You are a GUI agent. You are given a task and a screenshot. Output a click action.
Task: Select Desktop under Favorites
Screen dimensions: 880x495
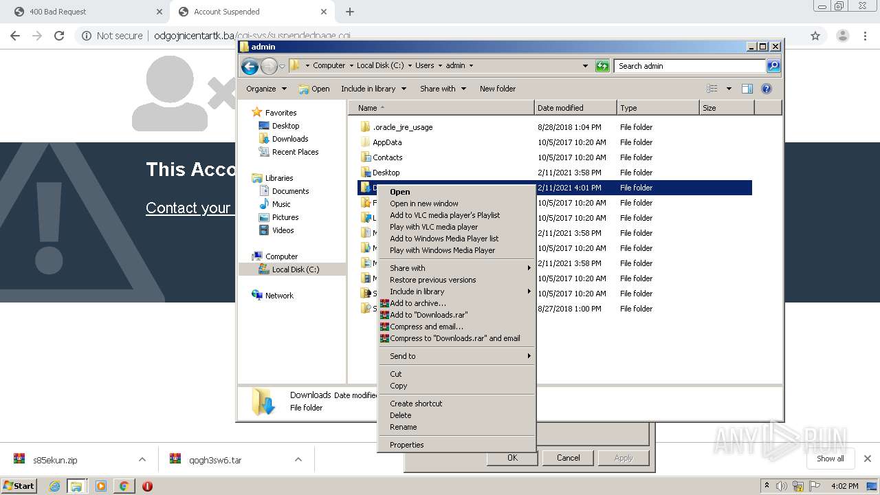click(285, 126)
